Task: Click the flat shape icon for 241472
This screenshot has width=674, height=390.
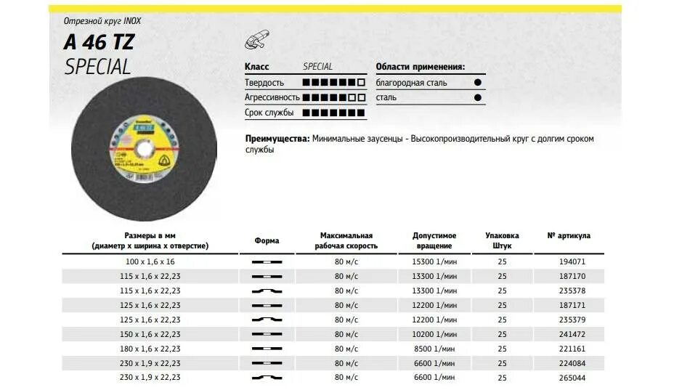Action: [x=267, y=334]
